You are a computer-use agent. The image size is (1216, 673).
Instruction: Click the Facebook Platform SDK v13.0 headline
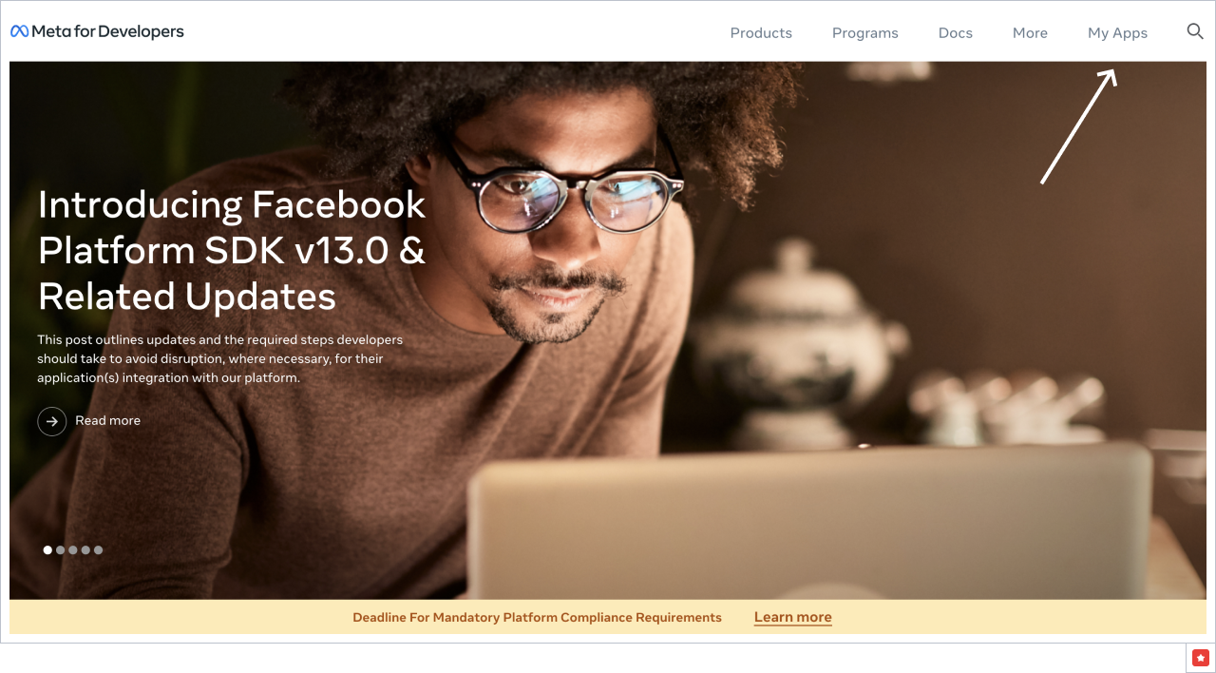(233, 251)
